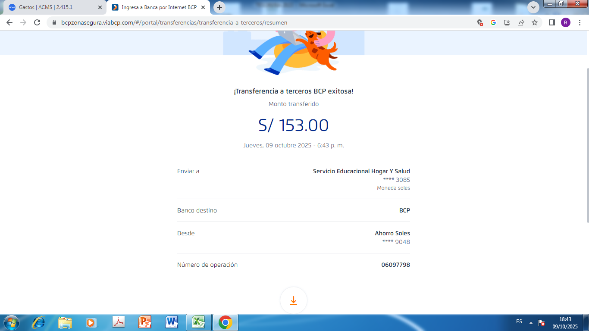Viewport: 589px width, 331px height.
Task: Go back using the browser back arrow
Action: (9, 22)
